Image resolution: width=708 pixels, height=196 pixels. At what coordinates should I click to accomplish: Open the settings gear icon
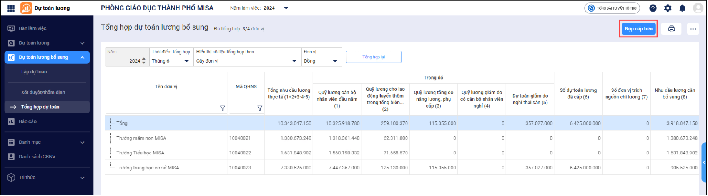point(668,8)
